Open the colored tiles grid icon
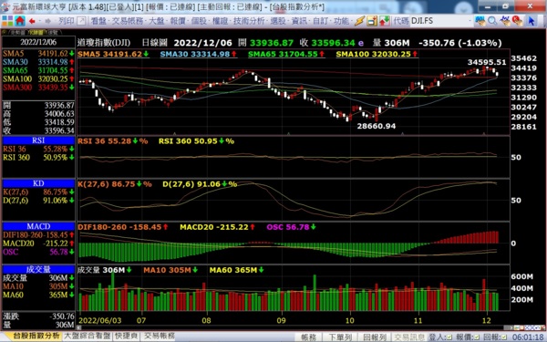The image size is (547, 342). [x=7, y=21]
